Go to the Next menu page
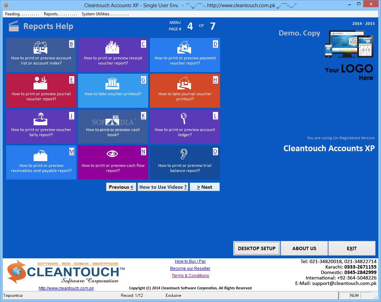This screenshot has width=381, height=302. 205,187
